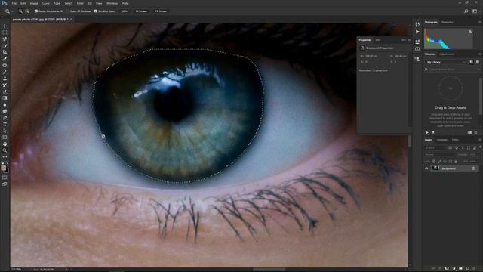Click the delete layer trash icon
This screenshot has width=483, height=272.
point(474,269)
